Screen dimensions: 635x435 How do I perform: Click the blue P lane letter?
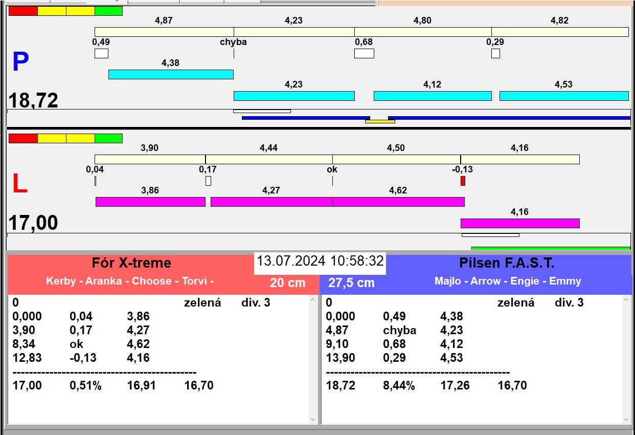(20, 62)
